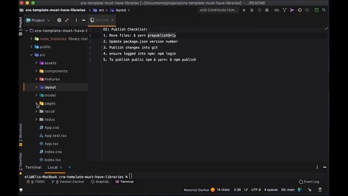
Task: Click the src breadcrumb in navigation bar
Action: pos(99,10)
